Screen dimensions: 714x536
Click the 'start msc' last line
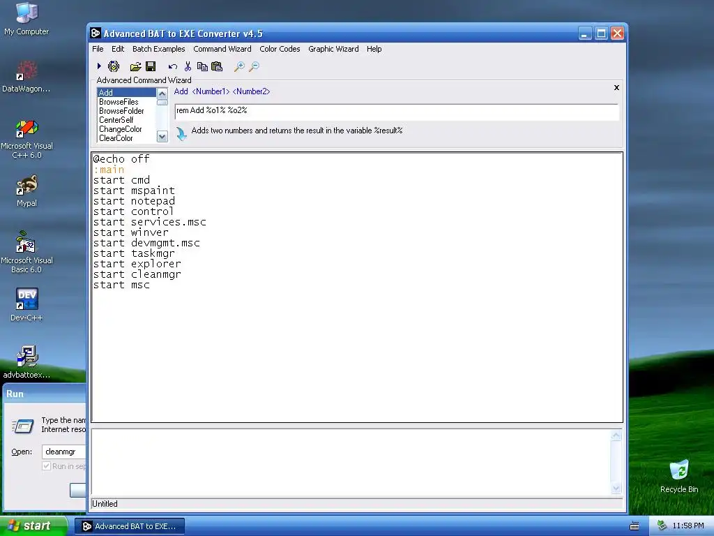click(121, 285)
